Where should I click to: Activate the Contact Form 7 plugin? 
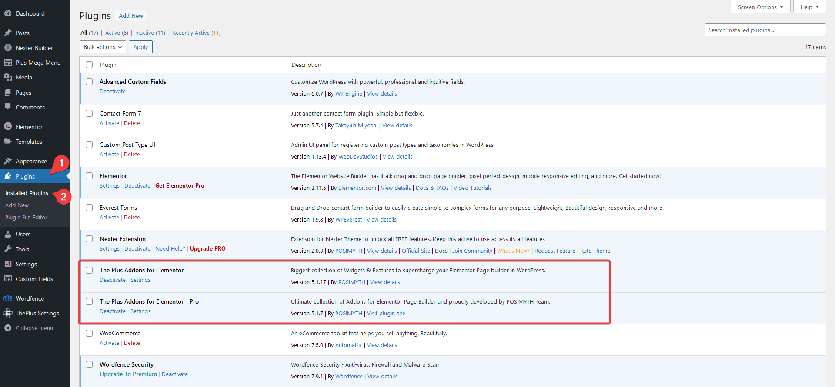(x=109, y=123)
